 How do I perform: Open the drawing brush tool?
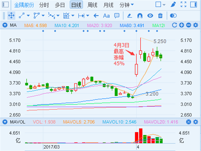(173, 4)
